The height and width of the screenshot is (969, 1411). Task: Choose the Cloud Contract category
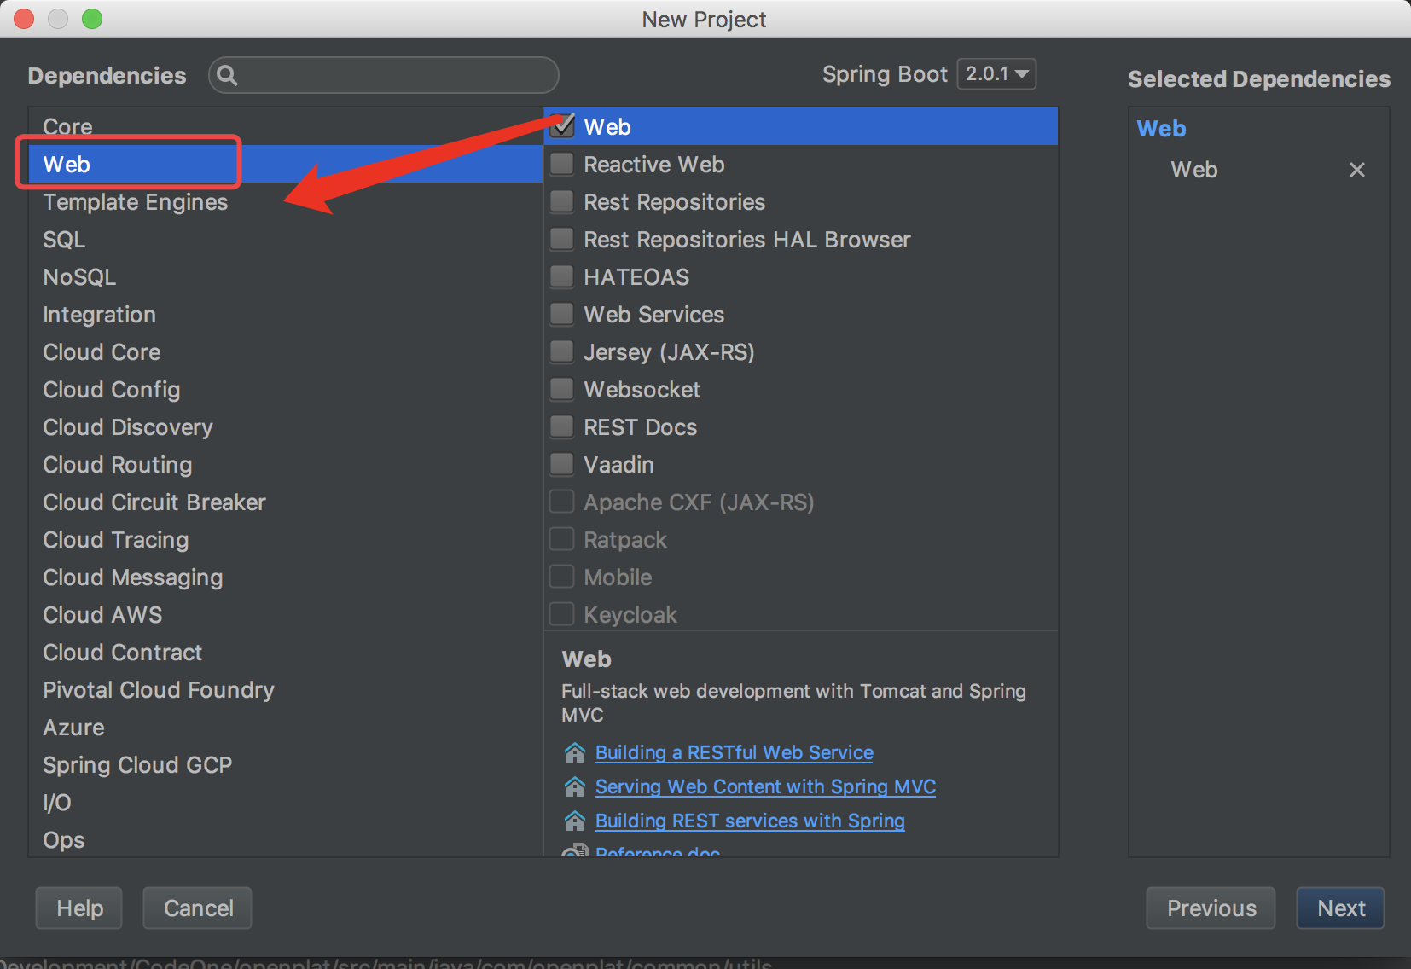tap(286, 652)
